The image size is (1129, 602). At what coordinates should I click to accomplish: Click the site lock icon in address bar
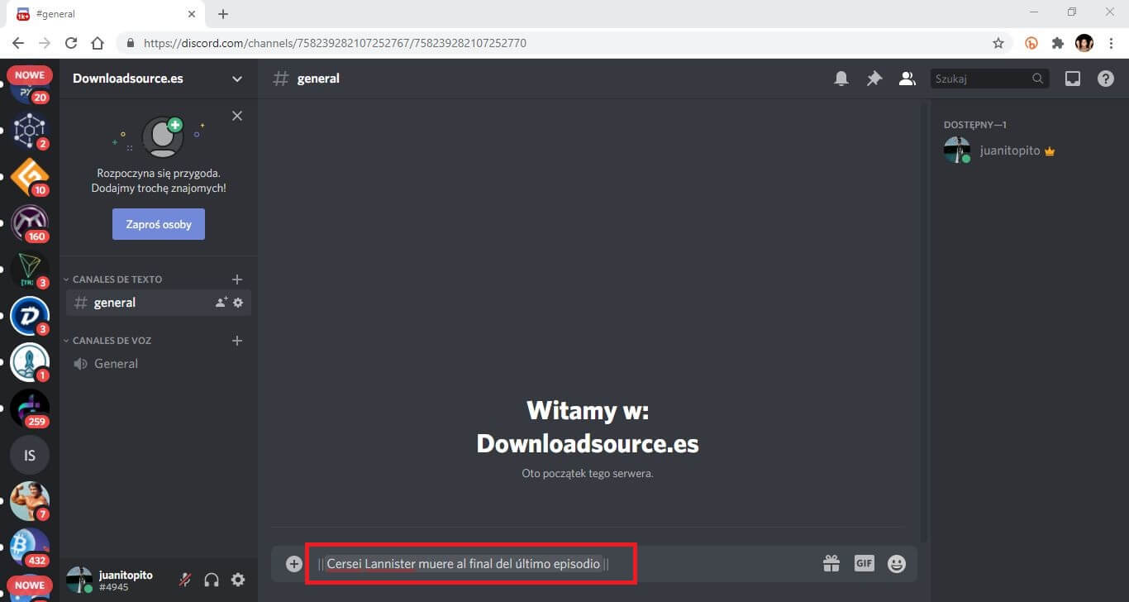tap(131, 43)
